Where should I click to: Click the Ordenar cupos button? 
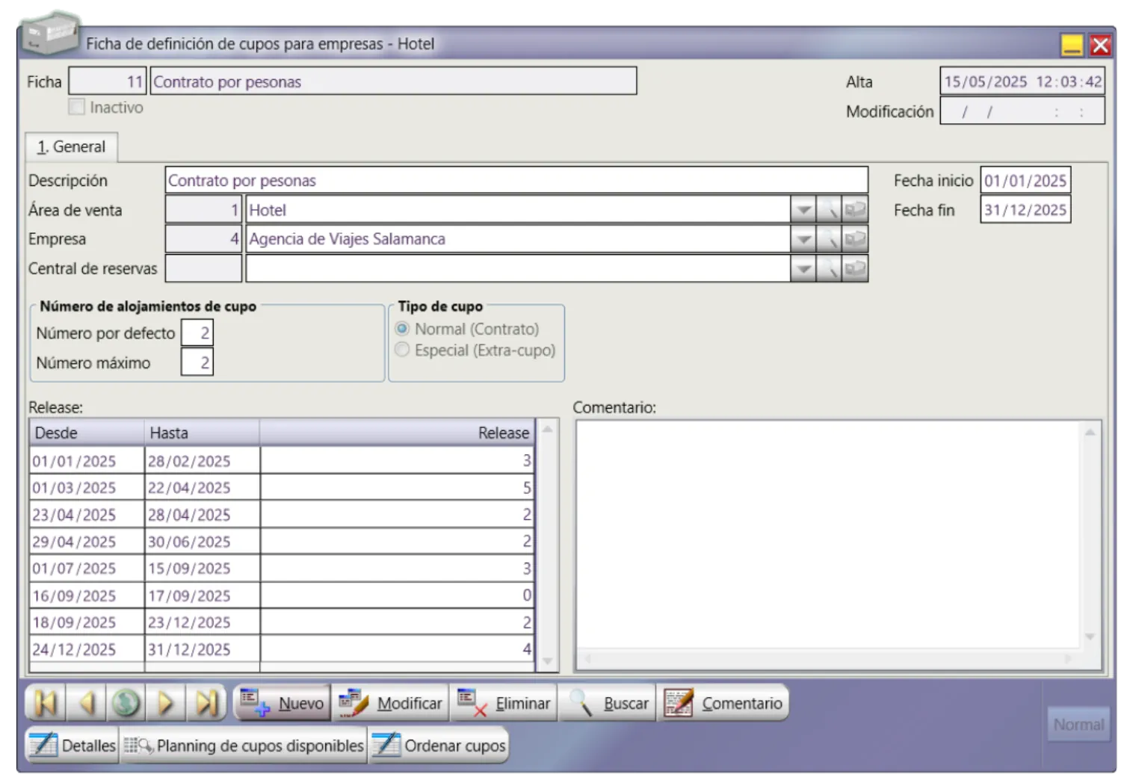click(x=439, y=746)
